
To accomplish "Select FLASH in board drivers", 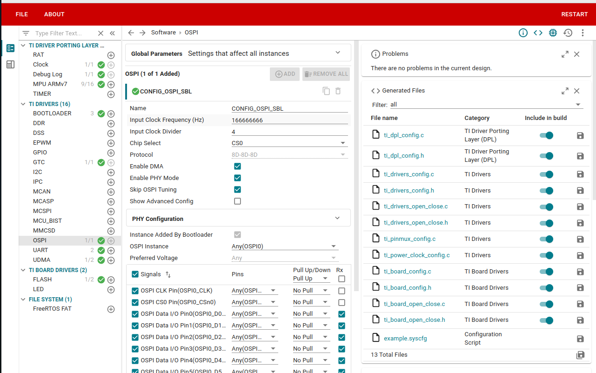I will (42, 280).
